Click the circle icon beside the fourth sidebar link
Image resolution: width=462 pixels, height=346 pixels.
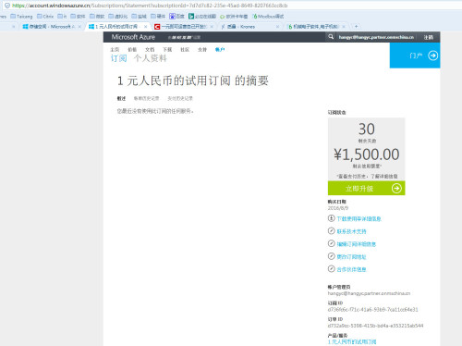click(331, 256)
